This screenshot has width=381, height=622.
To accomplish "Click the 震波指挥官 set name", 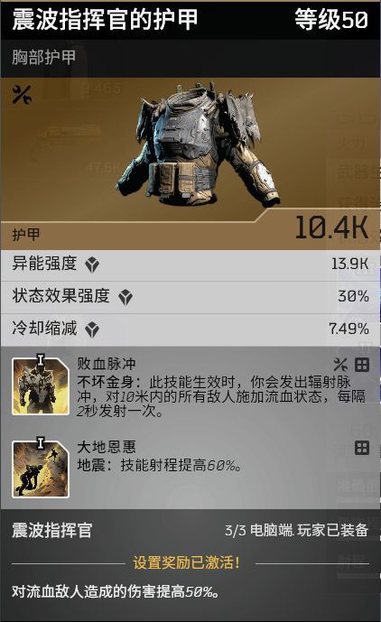I will [x=52, y=530].
